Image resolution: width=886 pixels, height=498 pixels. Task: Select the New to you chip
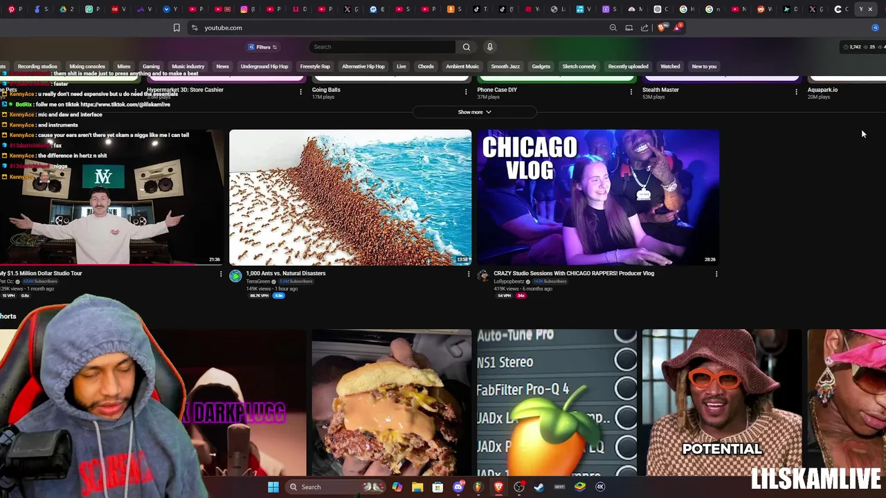(704, 66)
